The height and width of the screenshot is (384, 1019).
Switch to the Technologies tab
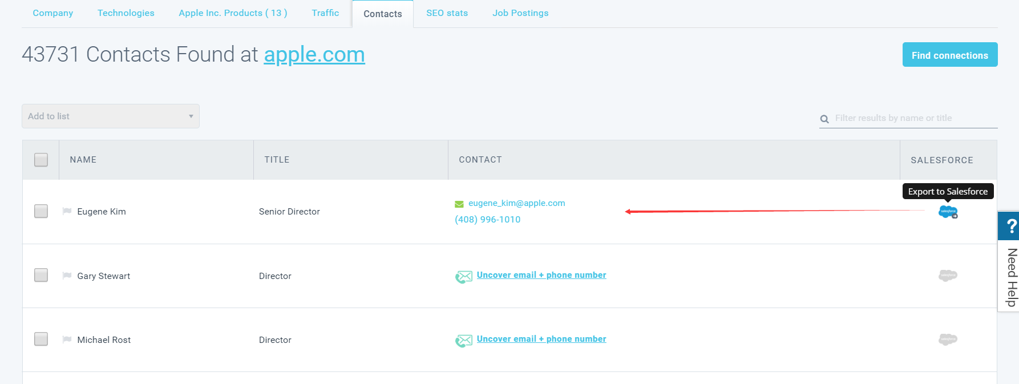126,13
